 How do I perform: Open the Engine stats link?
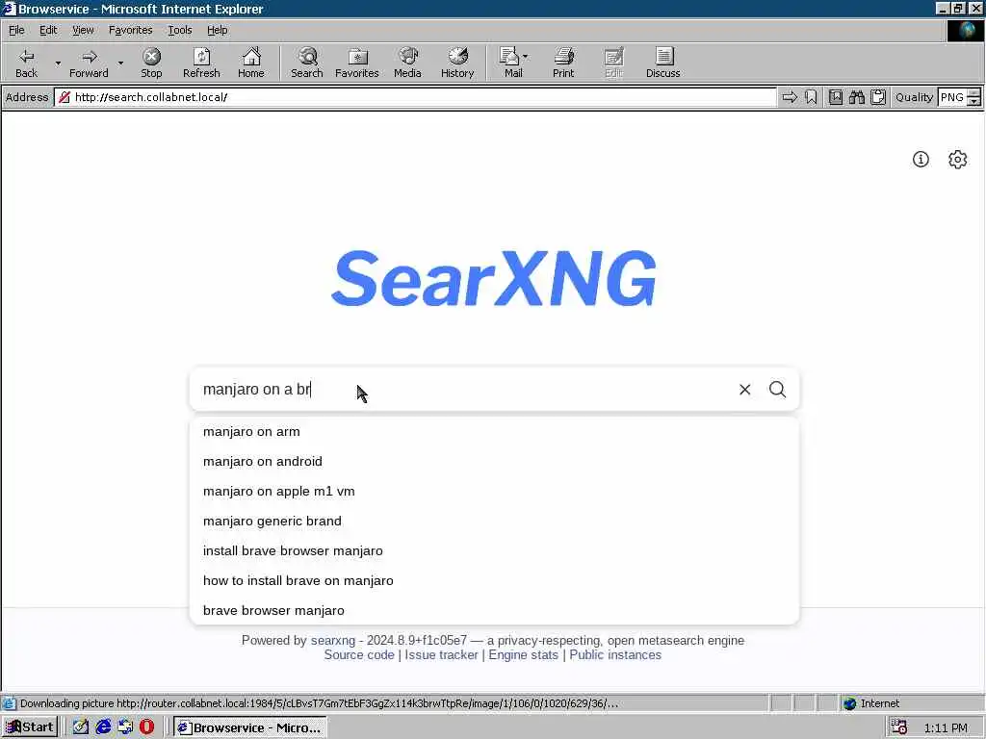coord(523,654)
